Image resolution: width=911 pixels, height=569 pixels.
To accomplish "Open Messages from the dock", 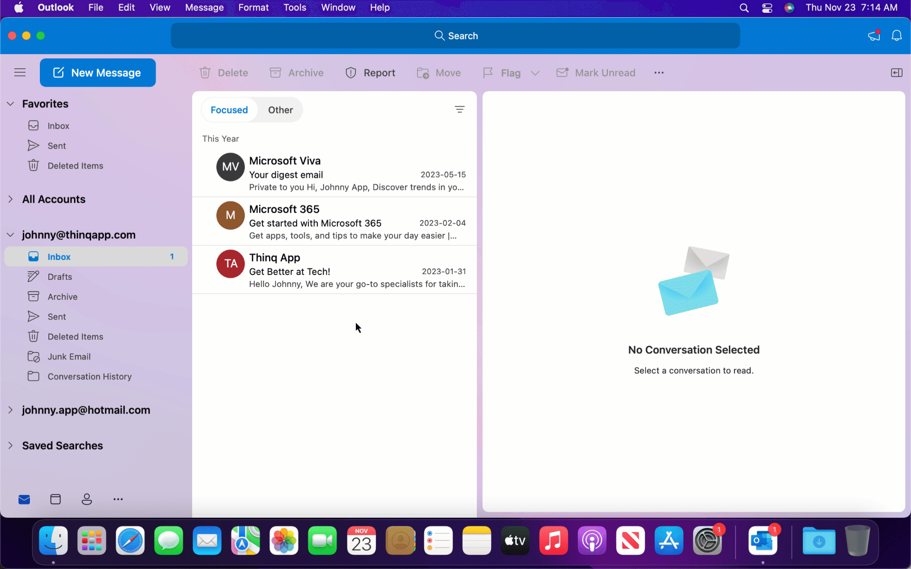I will (168, 541).
